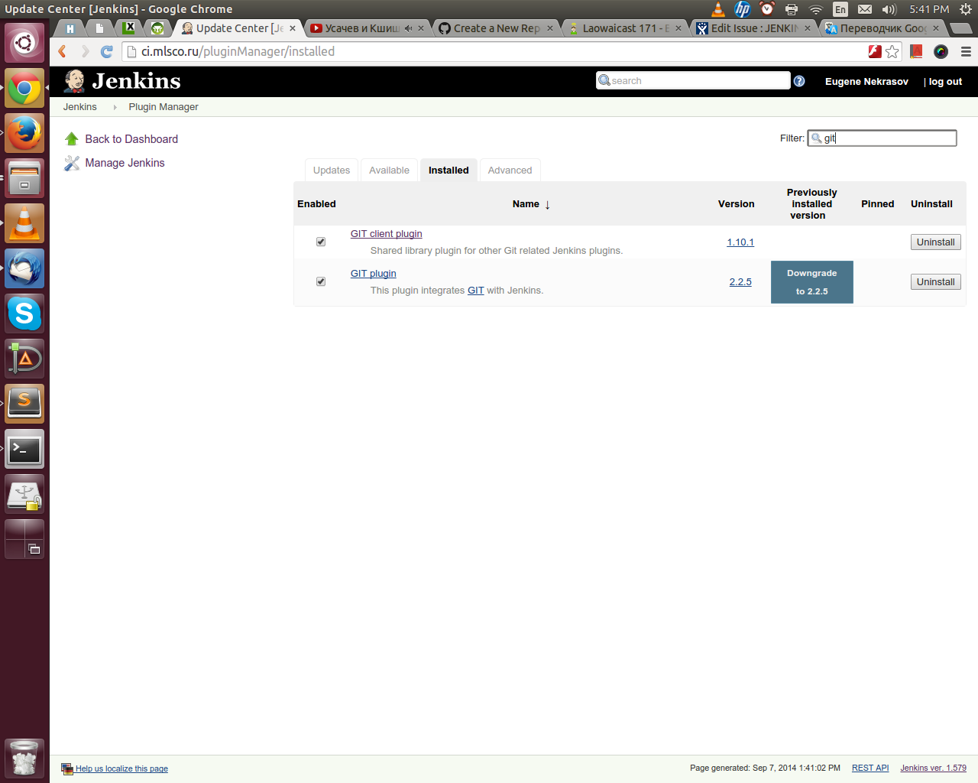
Task: Downgrade GIT plugin to 2.2.5
Action: tap(811, 282)
